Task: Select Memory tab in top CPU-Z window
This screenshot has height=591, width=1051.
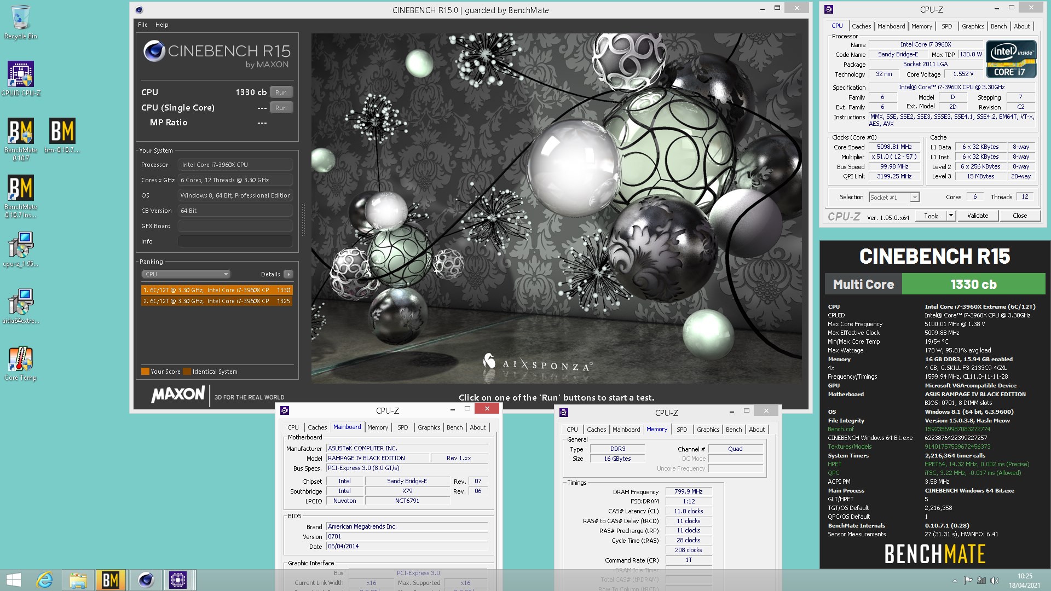Action: [x=921, y=26]
